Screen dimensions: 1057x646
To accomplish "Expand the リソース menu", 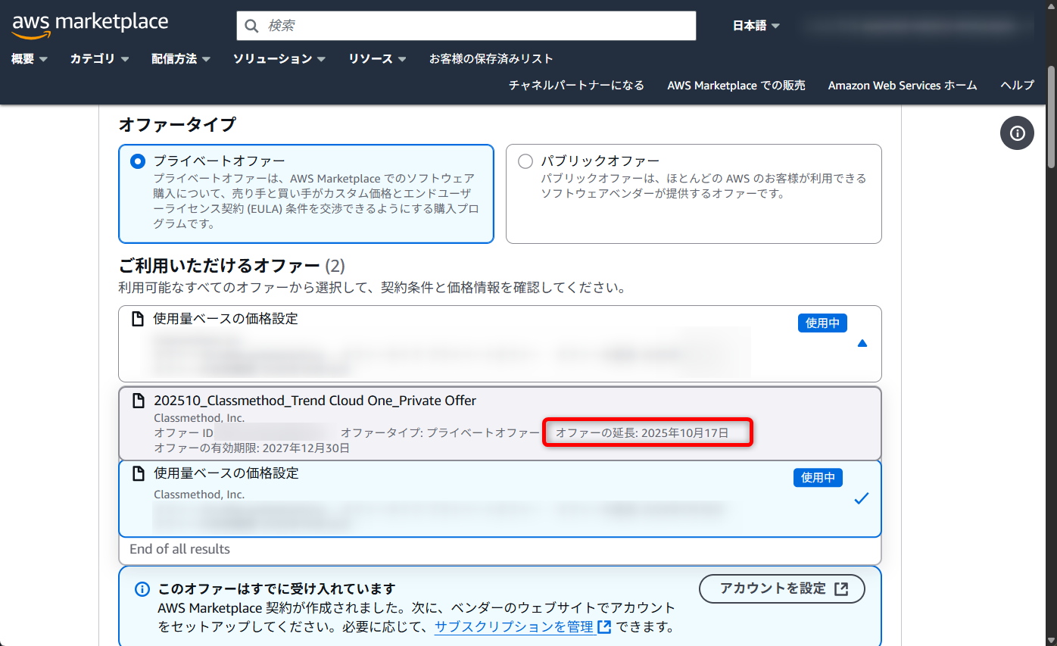I will tap(377, 58).
